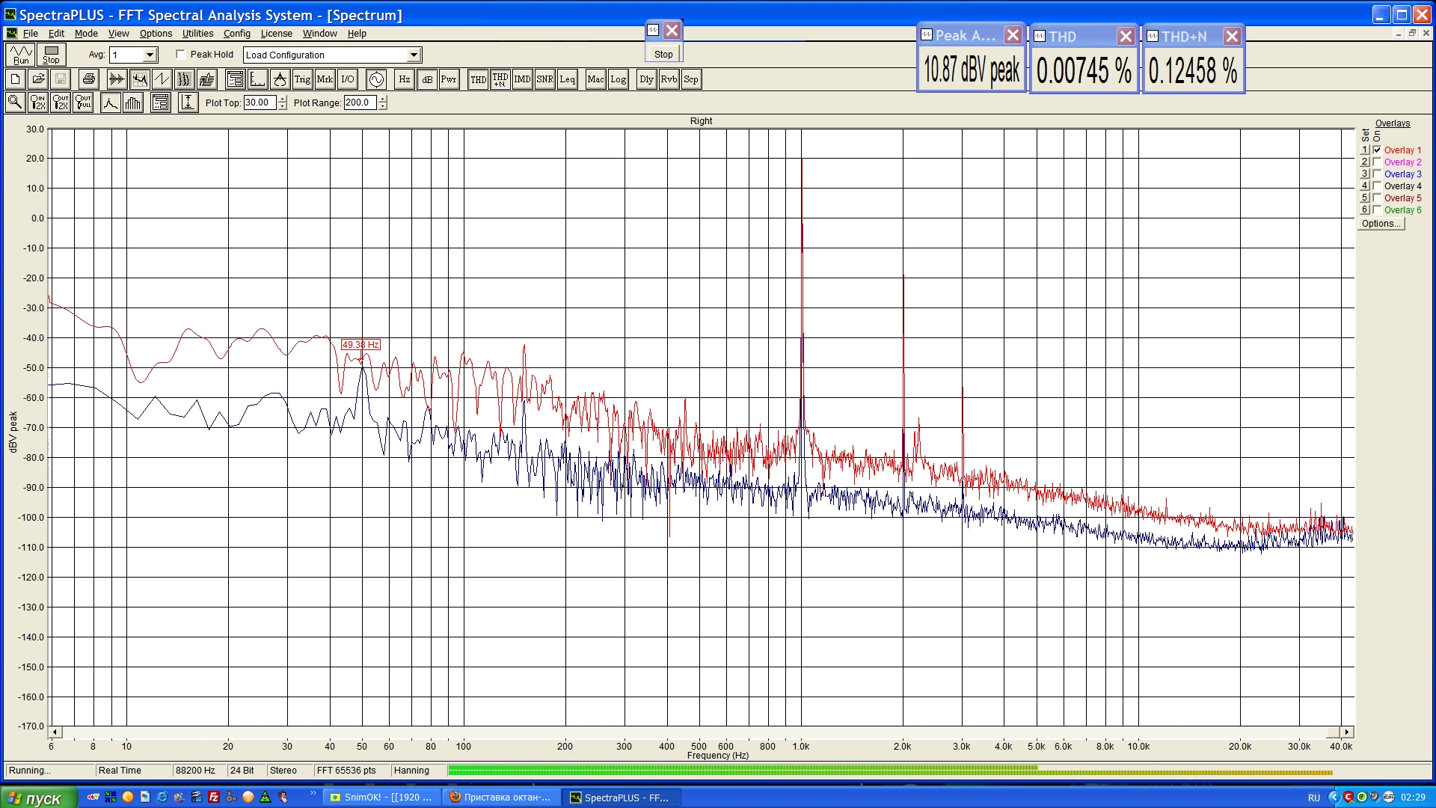This screenshot has width=1436, height=808.
Task: Click the THD utility toolbar icon
Action: (478, 79)
